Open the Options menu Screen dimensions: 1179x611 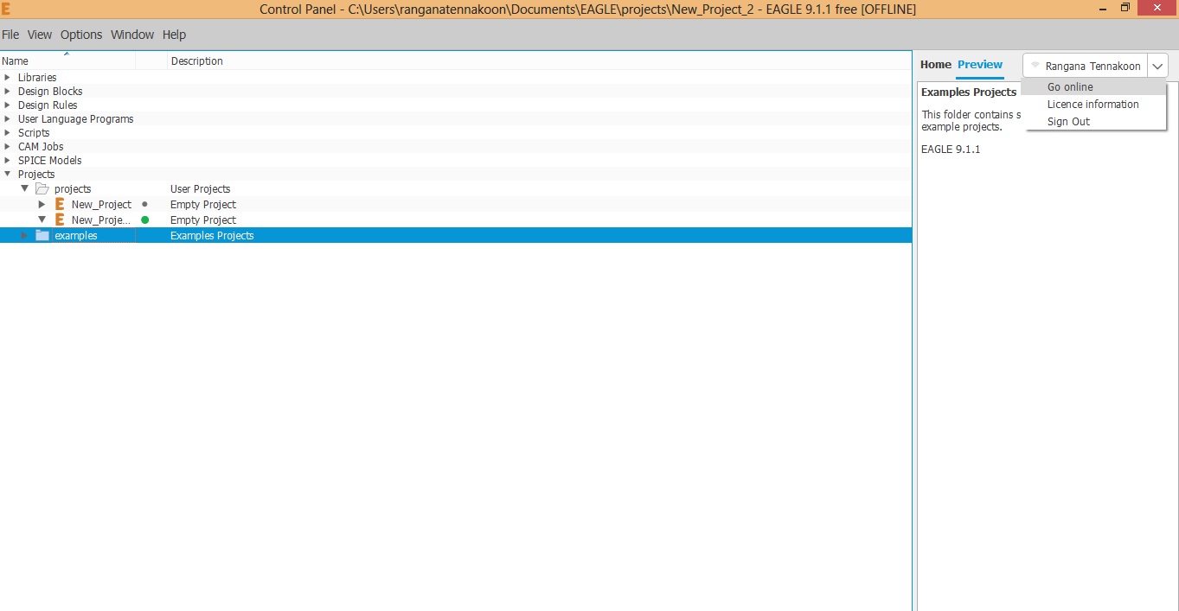point(81,35)
